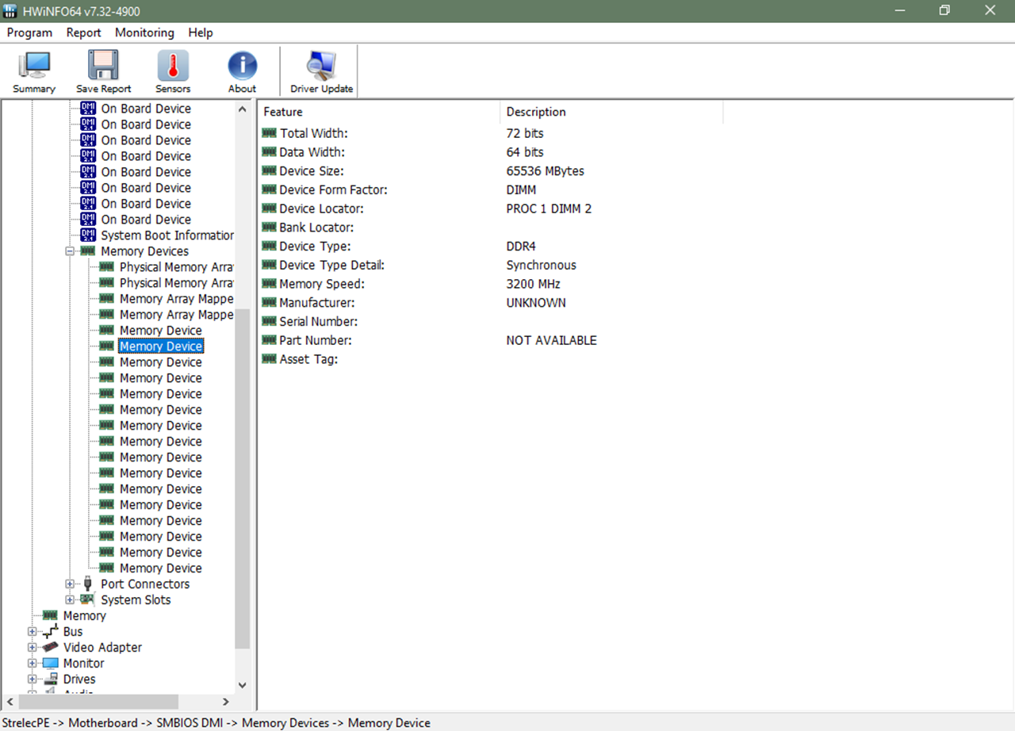Open the Help menu

coord(201,33)
